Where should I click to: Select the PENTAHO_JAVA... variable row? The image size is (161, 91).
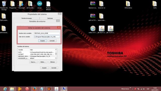[x=36, y=56]
